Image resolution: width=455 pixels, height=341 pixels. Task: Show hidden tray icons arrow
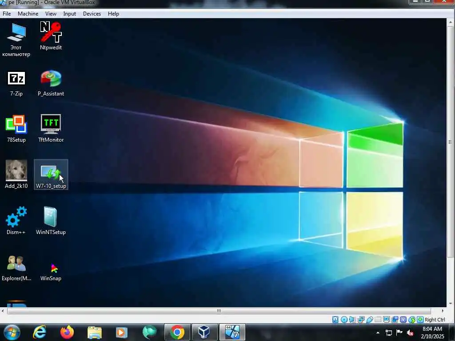tap(378, 333)
